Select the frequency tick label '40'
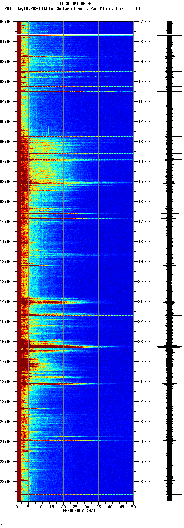Screen dimensions: 184x528 (x=110, y=507)
